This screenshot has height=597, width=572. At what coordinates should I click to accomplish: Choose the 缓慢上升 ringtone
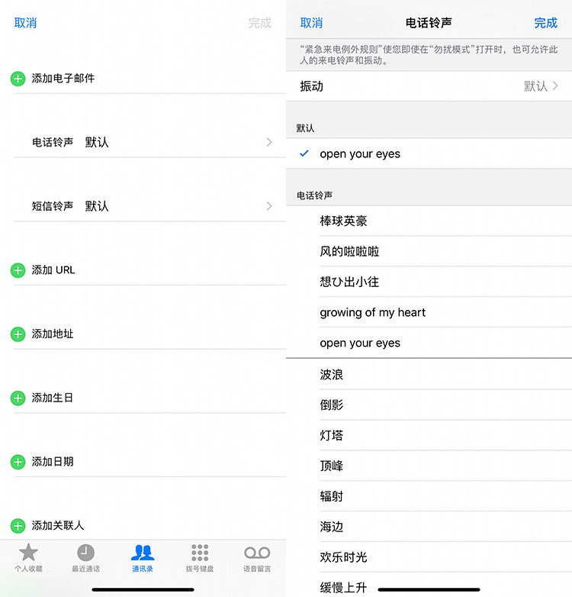click(x=429, y=586)
